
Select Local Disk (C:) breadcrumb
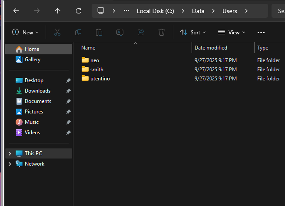click(155, 11)
